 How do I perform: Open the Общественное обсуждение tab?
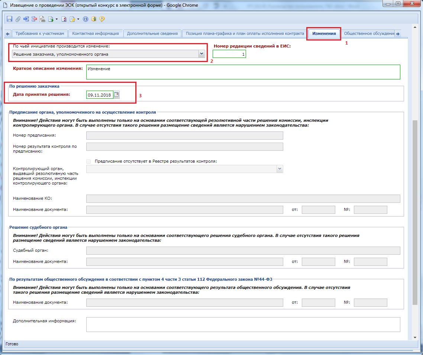pos(369,33)
